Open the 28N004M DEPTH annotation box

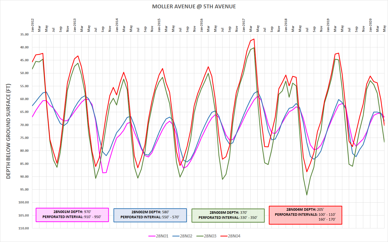[x=305, y=215]
